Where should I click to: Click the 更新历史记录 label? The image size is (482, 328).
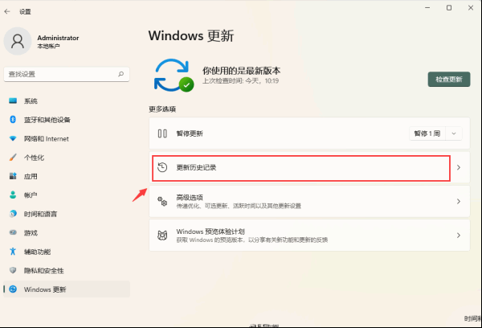click(196, 167)
